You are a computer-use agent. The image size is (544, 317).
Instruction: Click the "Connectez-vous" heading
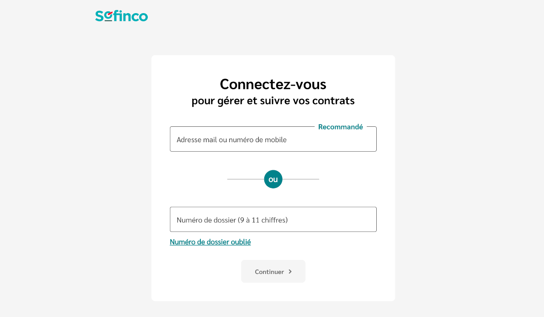(273, 84)
